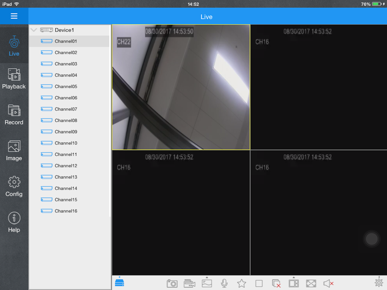Image resolution: width=387 pixels, height=290 pixels.
Task: Select Channel08 in the device tree
Action: [69, 120]
